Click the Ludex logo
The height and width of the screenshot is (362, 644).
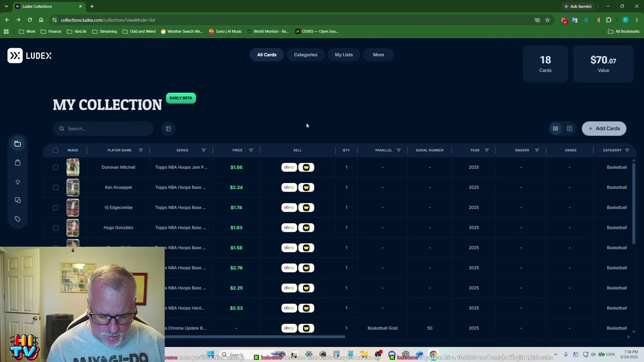[x=30, y=55]
